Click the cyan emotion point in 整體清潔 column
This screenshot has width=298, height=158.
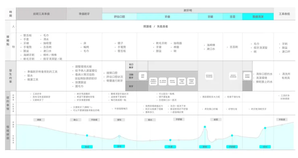pyautogui.click(x=265, y=128)
